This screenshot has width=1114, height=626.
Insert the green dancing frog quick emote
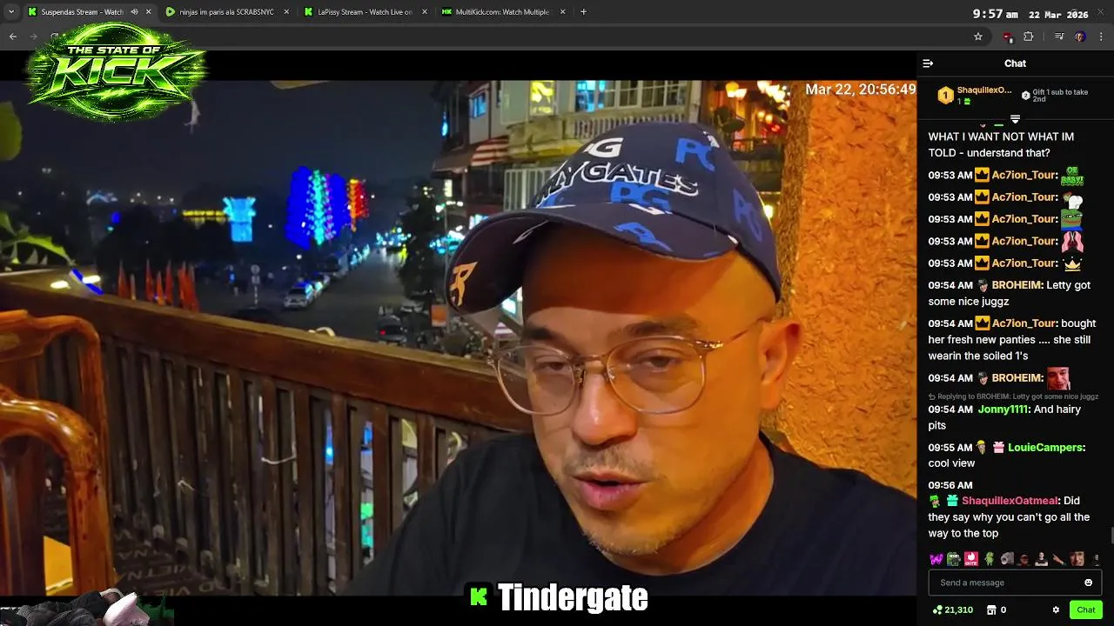tap(989, 559)
